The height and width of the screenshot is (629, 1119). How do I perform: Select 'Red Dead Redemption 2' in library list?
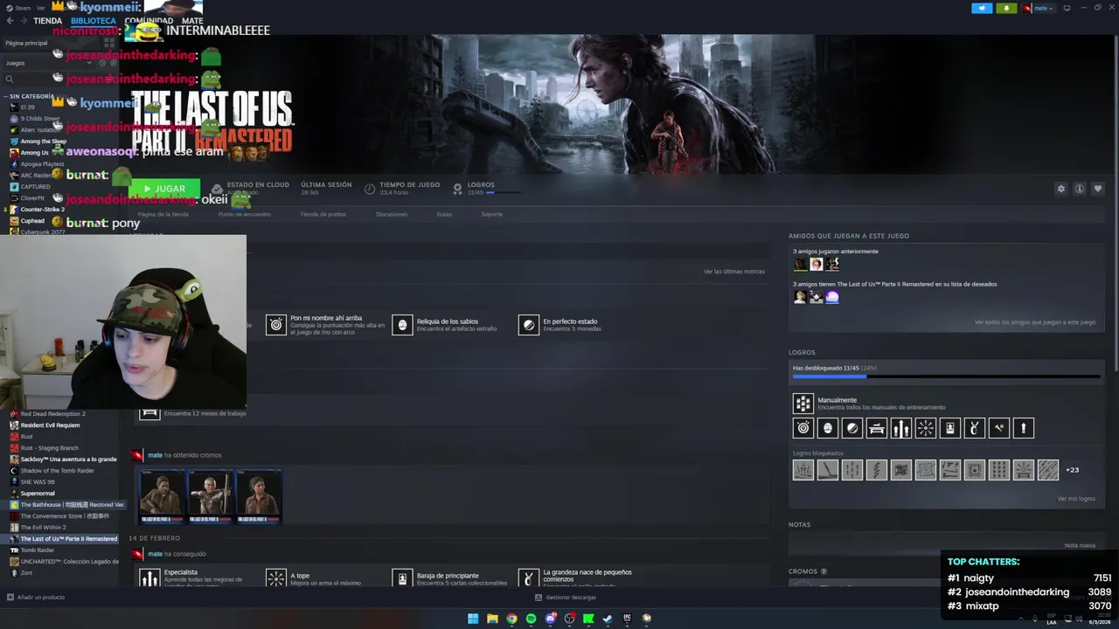pyautogui.click(x=52, y=414)
